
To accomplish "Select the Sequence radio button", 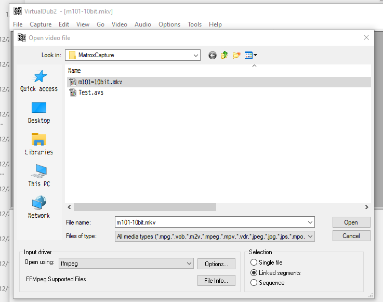I will coord(254,283).
